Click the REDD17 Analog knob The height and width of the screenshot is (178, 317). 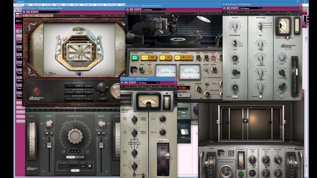pyautogui.click(x=162, y=133)
